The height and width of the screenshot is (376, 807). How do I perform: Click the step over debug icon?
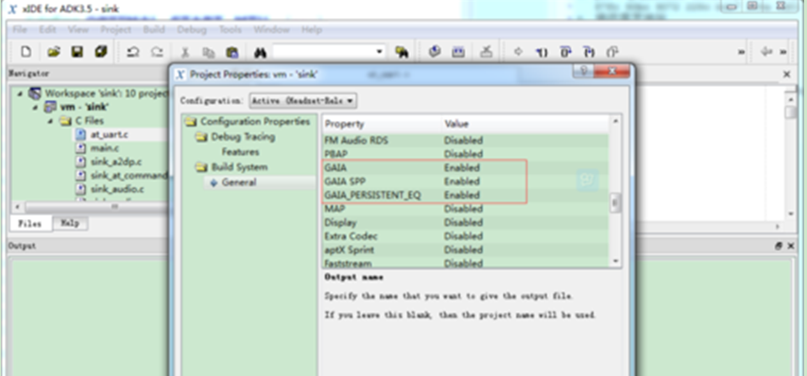[x=566, y=52]
